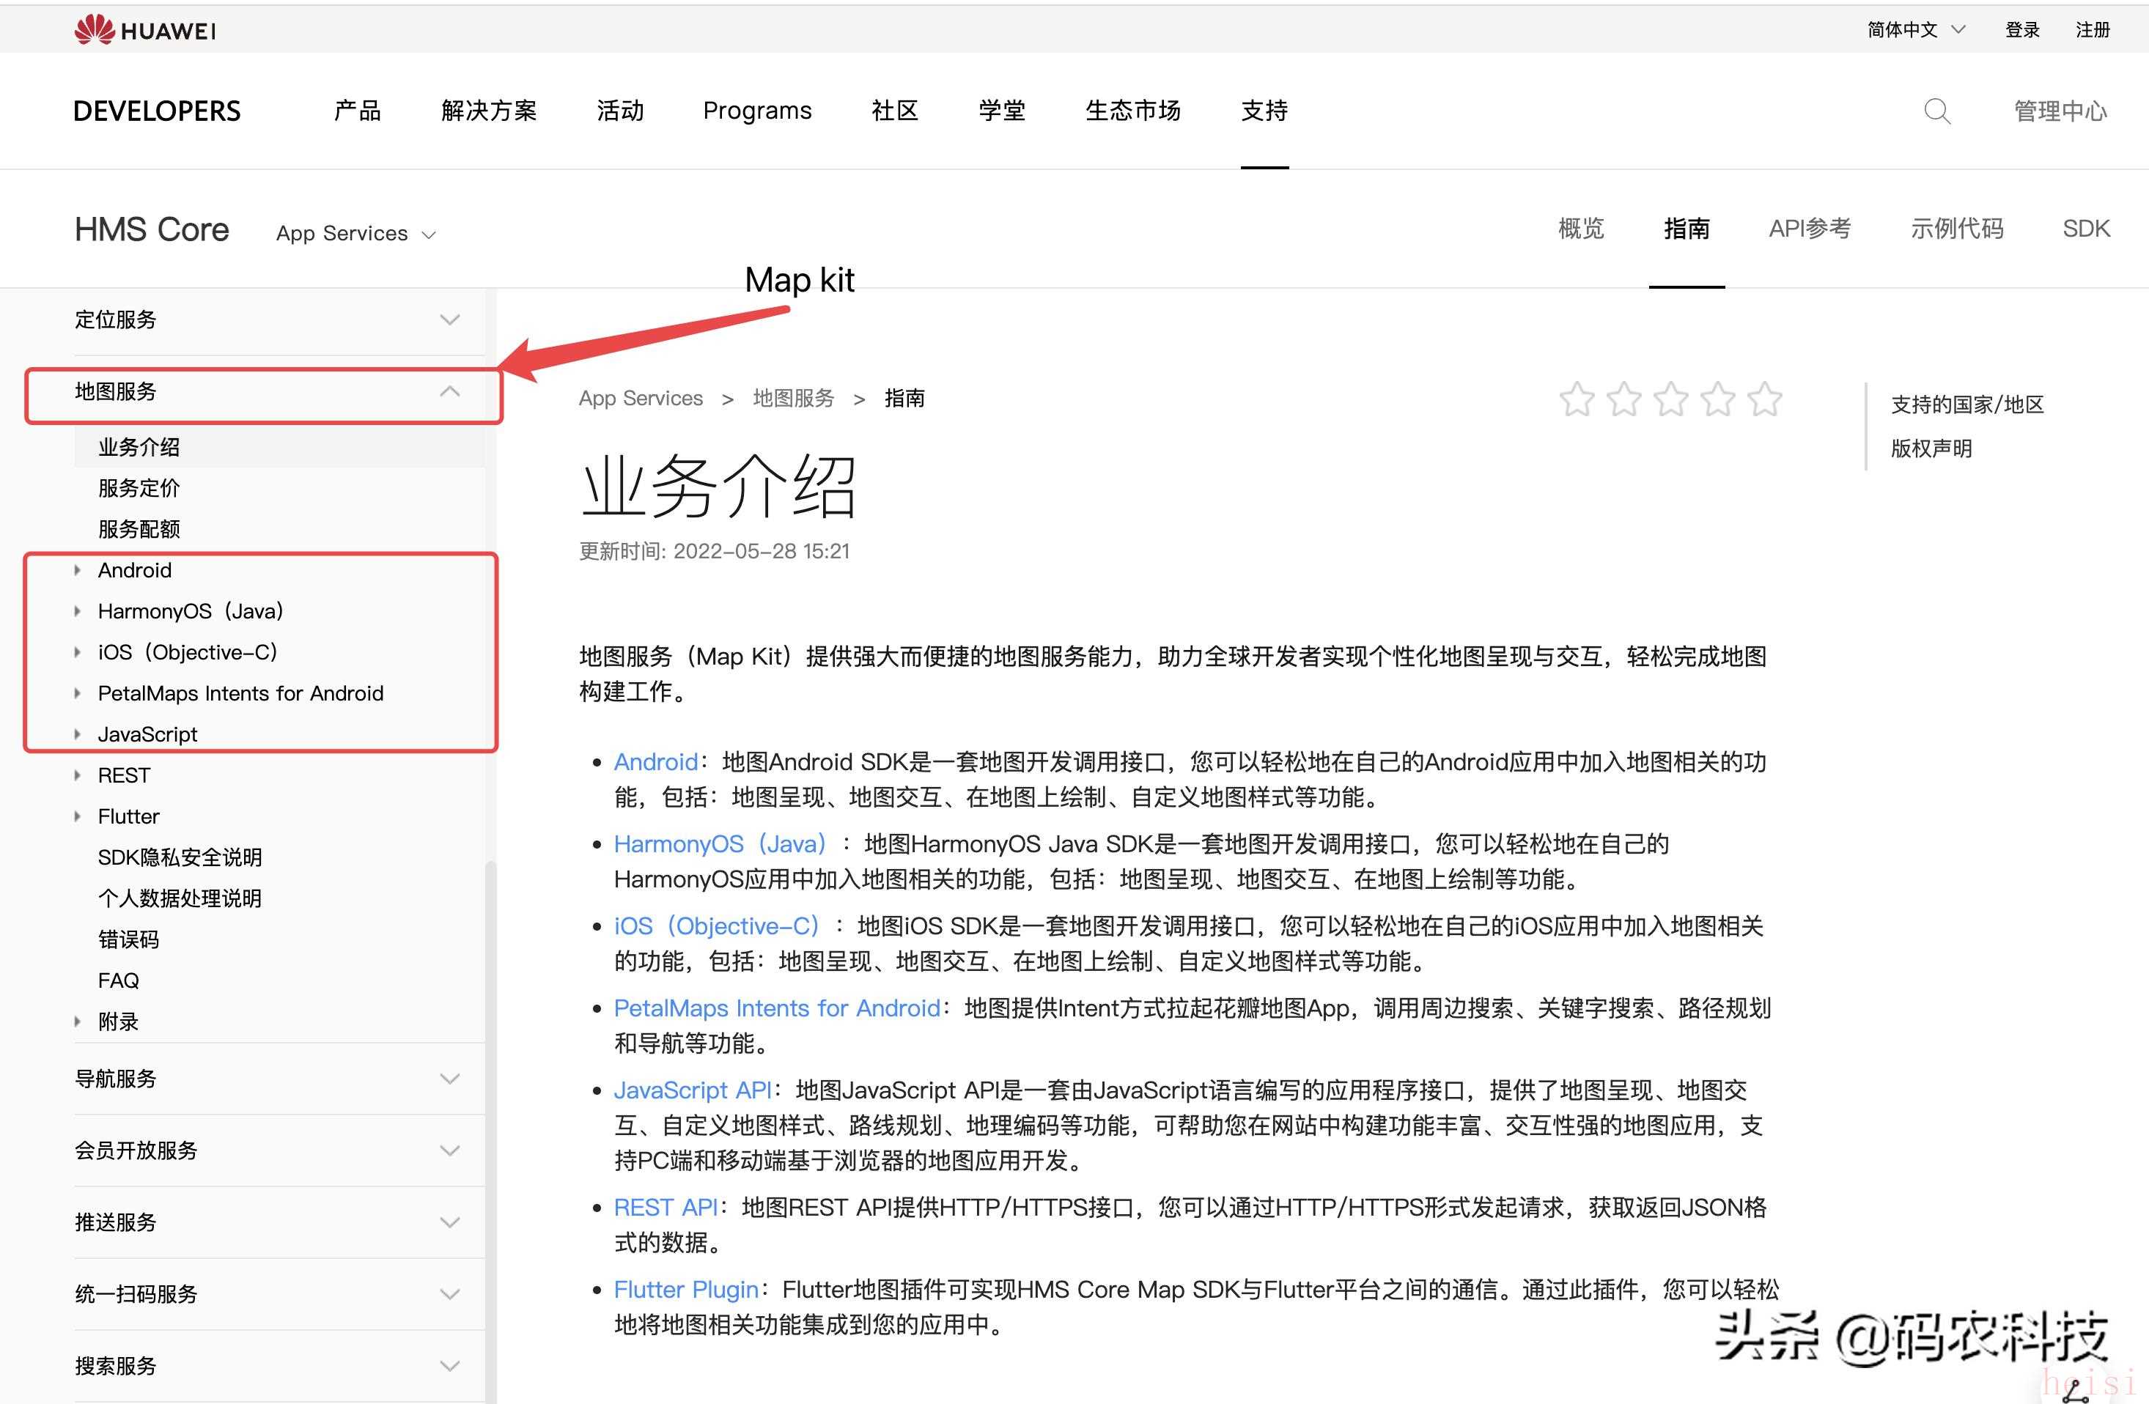Open the search magnifier icon
The height and width of the screenshot is (1404, 2149).
click(1936, 111)
